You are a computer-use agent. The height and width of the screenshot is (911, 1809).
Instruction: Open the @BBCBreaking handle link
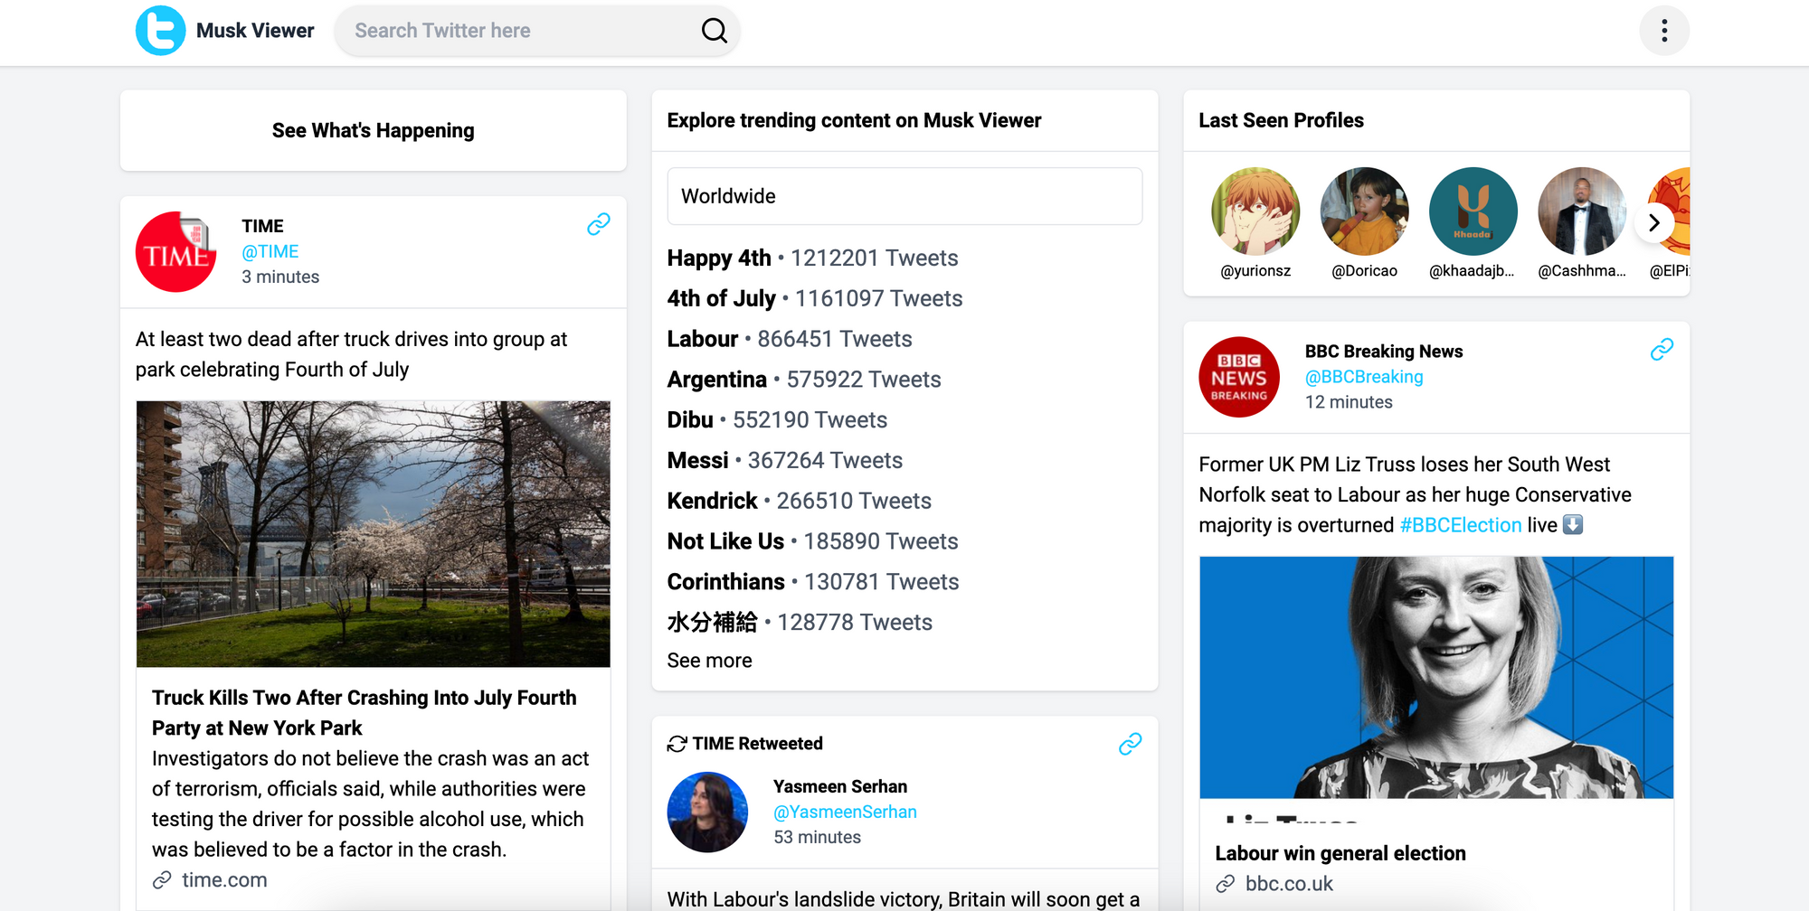click(x=1364, y=377)
